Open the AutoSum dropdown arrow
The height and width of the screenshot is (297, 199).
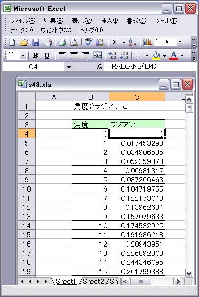pyautogui.click(x=123, y=42)
